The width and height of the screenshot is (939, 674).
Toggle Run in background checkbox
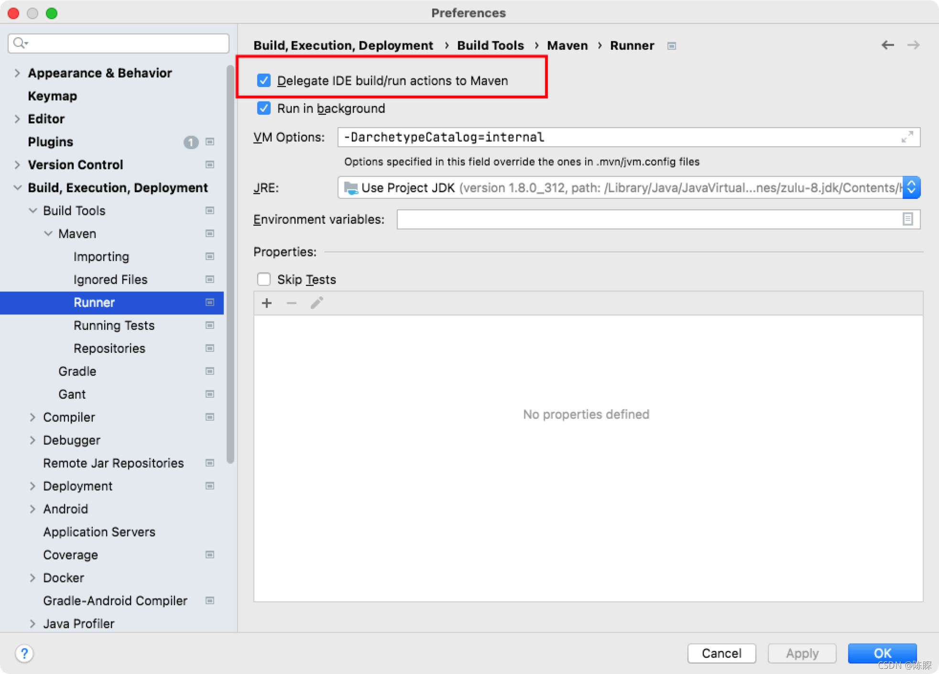264,109
